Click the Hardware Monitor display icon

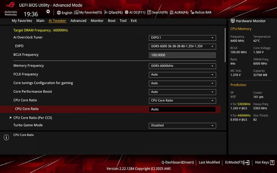tap(233, 21)
